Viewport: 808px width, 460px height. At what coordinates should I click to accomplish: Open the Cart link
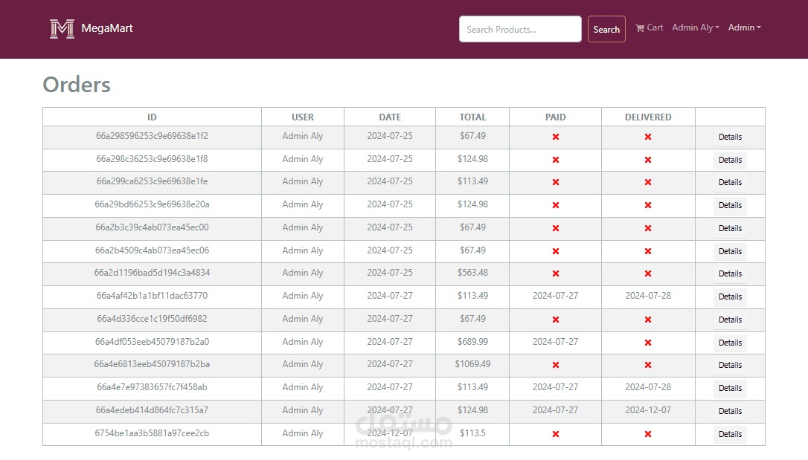pos(650,27)
